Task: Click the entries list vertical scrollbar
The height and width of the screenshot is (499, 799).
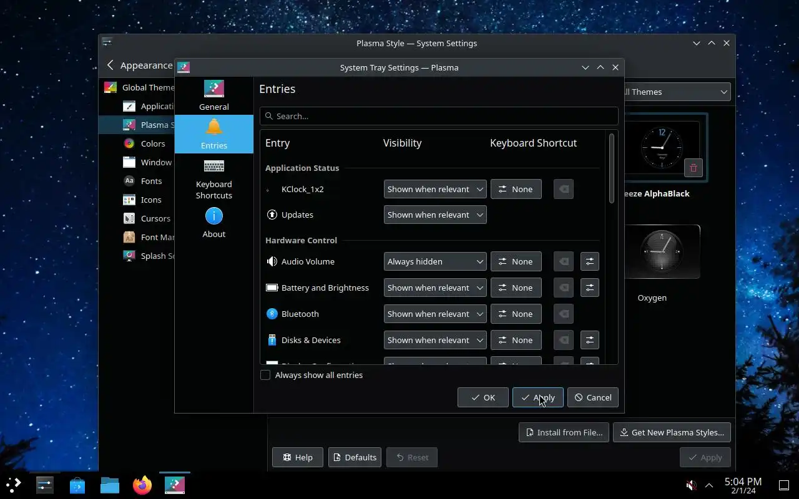Action: [x=612, y=168]
